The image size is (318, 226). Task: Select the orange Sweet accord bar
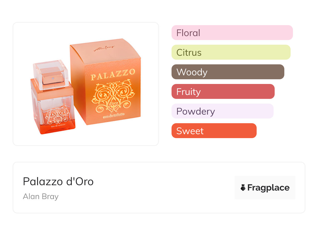click(x=214, y=131)
